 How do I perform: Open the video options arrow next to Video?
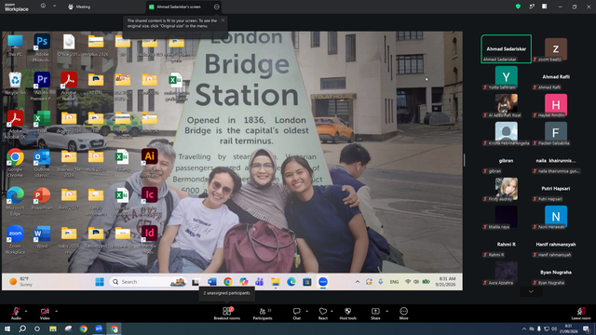pos(56,311)
